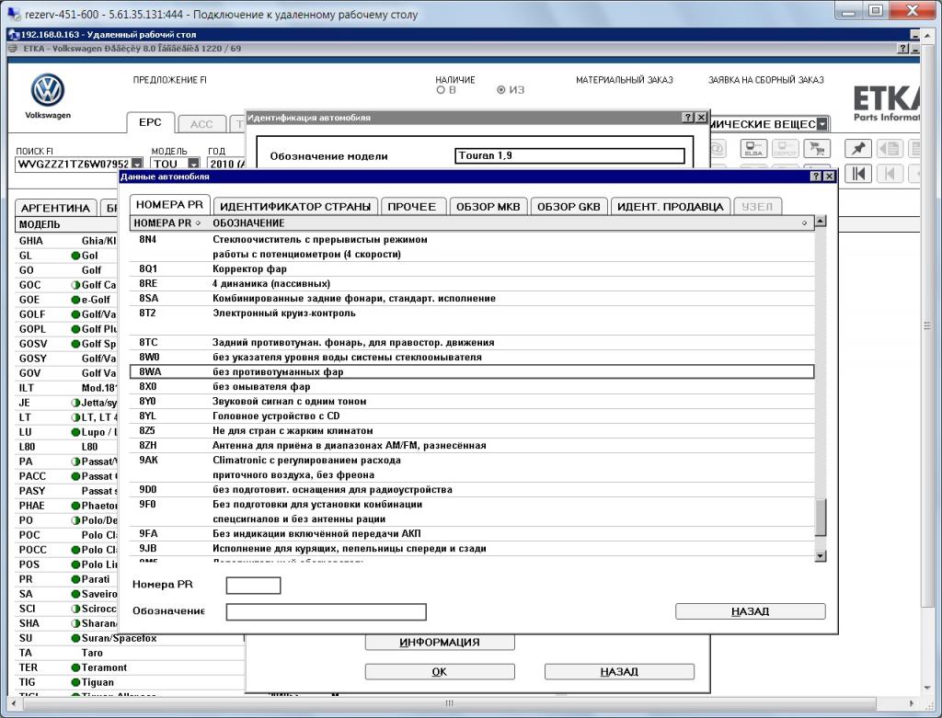The width and height of the screenshot is (942, 718).
Task: Open the ОБЗОР GKB tab
Action: tap(569, 207)
